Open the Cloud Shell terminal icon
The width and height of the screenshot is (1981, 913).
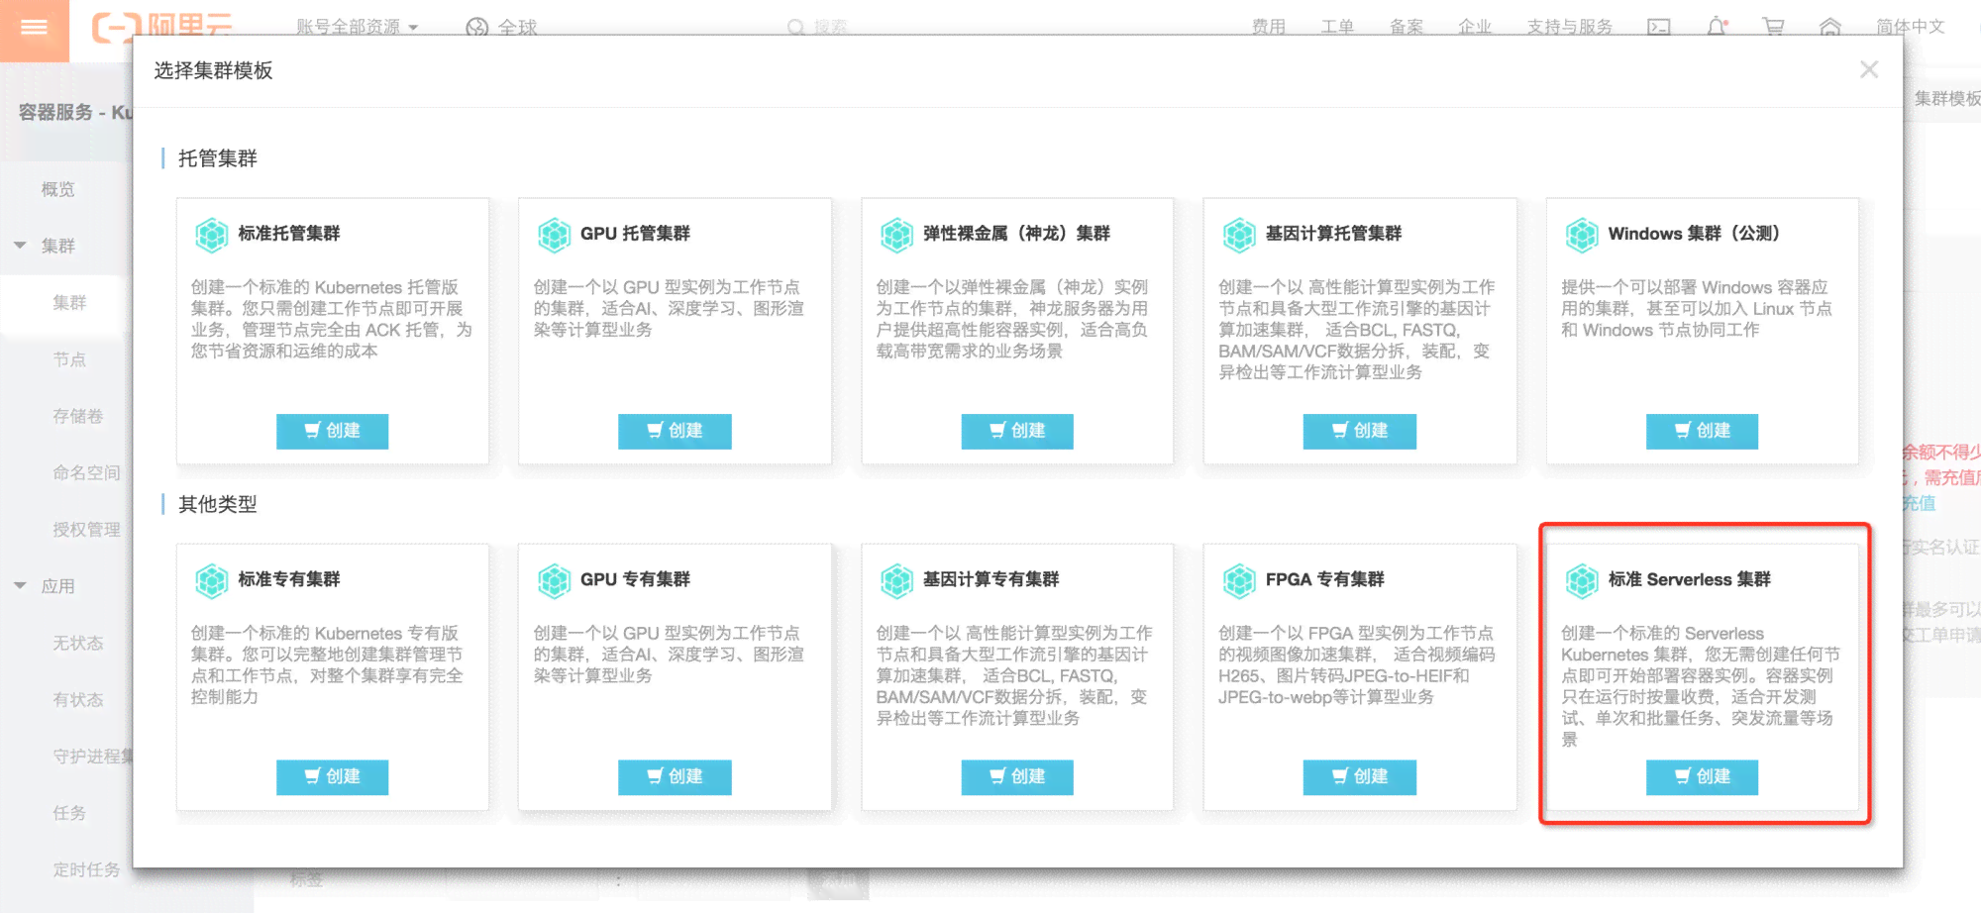tap(1659, 27)
